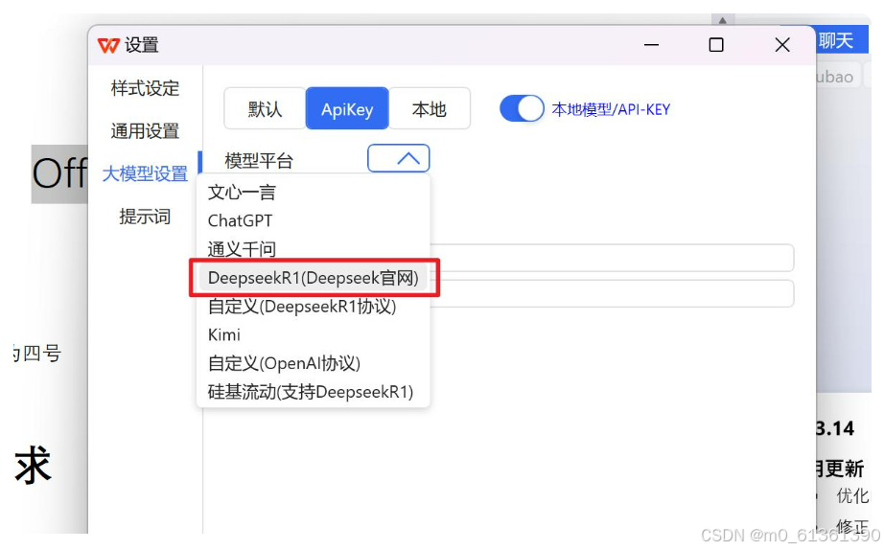This screenshot has height=550, width=884.
Task: Open 样式设定 in the settings sidebar
Action: click(145, 88)
